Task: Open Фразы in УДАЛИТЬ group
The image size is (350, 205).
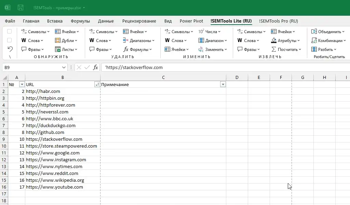Action: pos(101,50)
